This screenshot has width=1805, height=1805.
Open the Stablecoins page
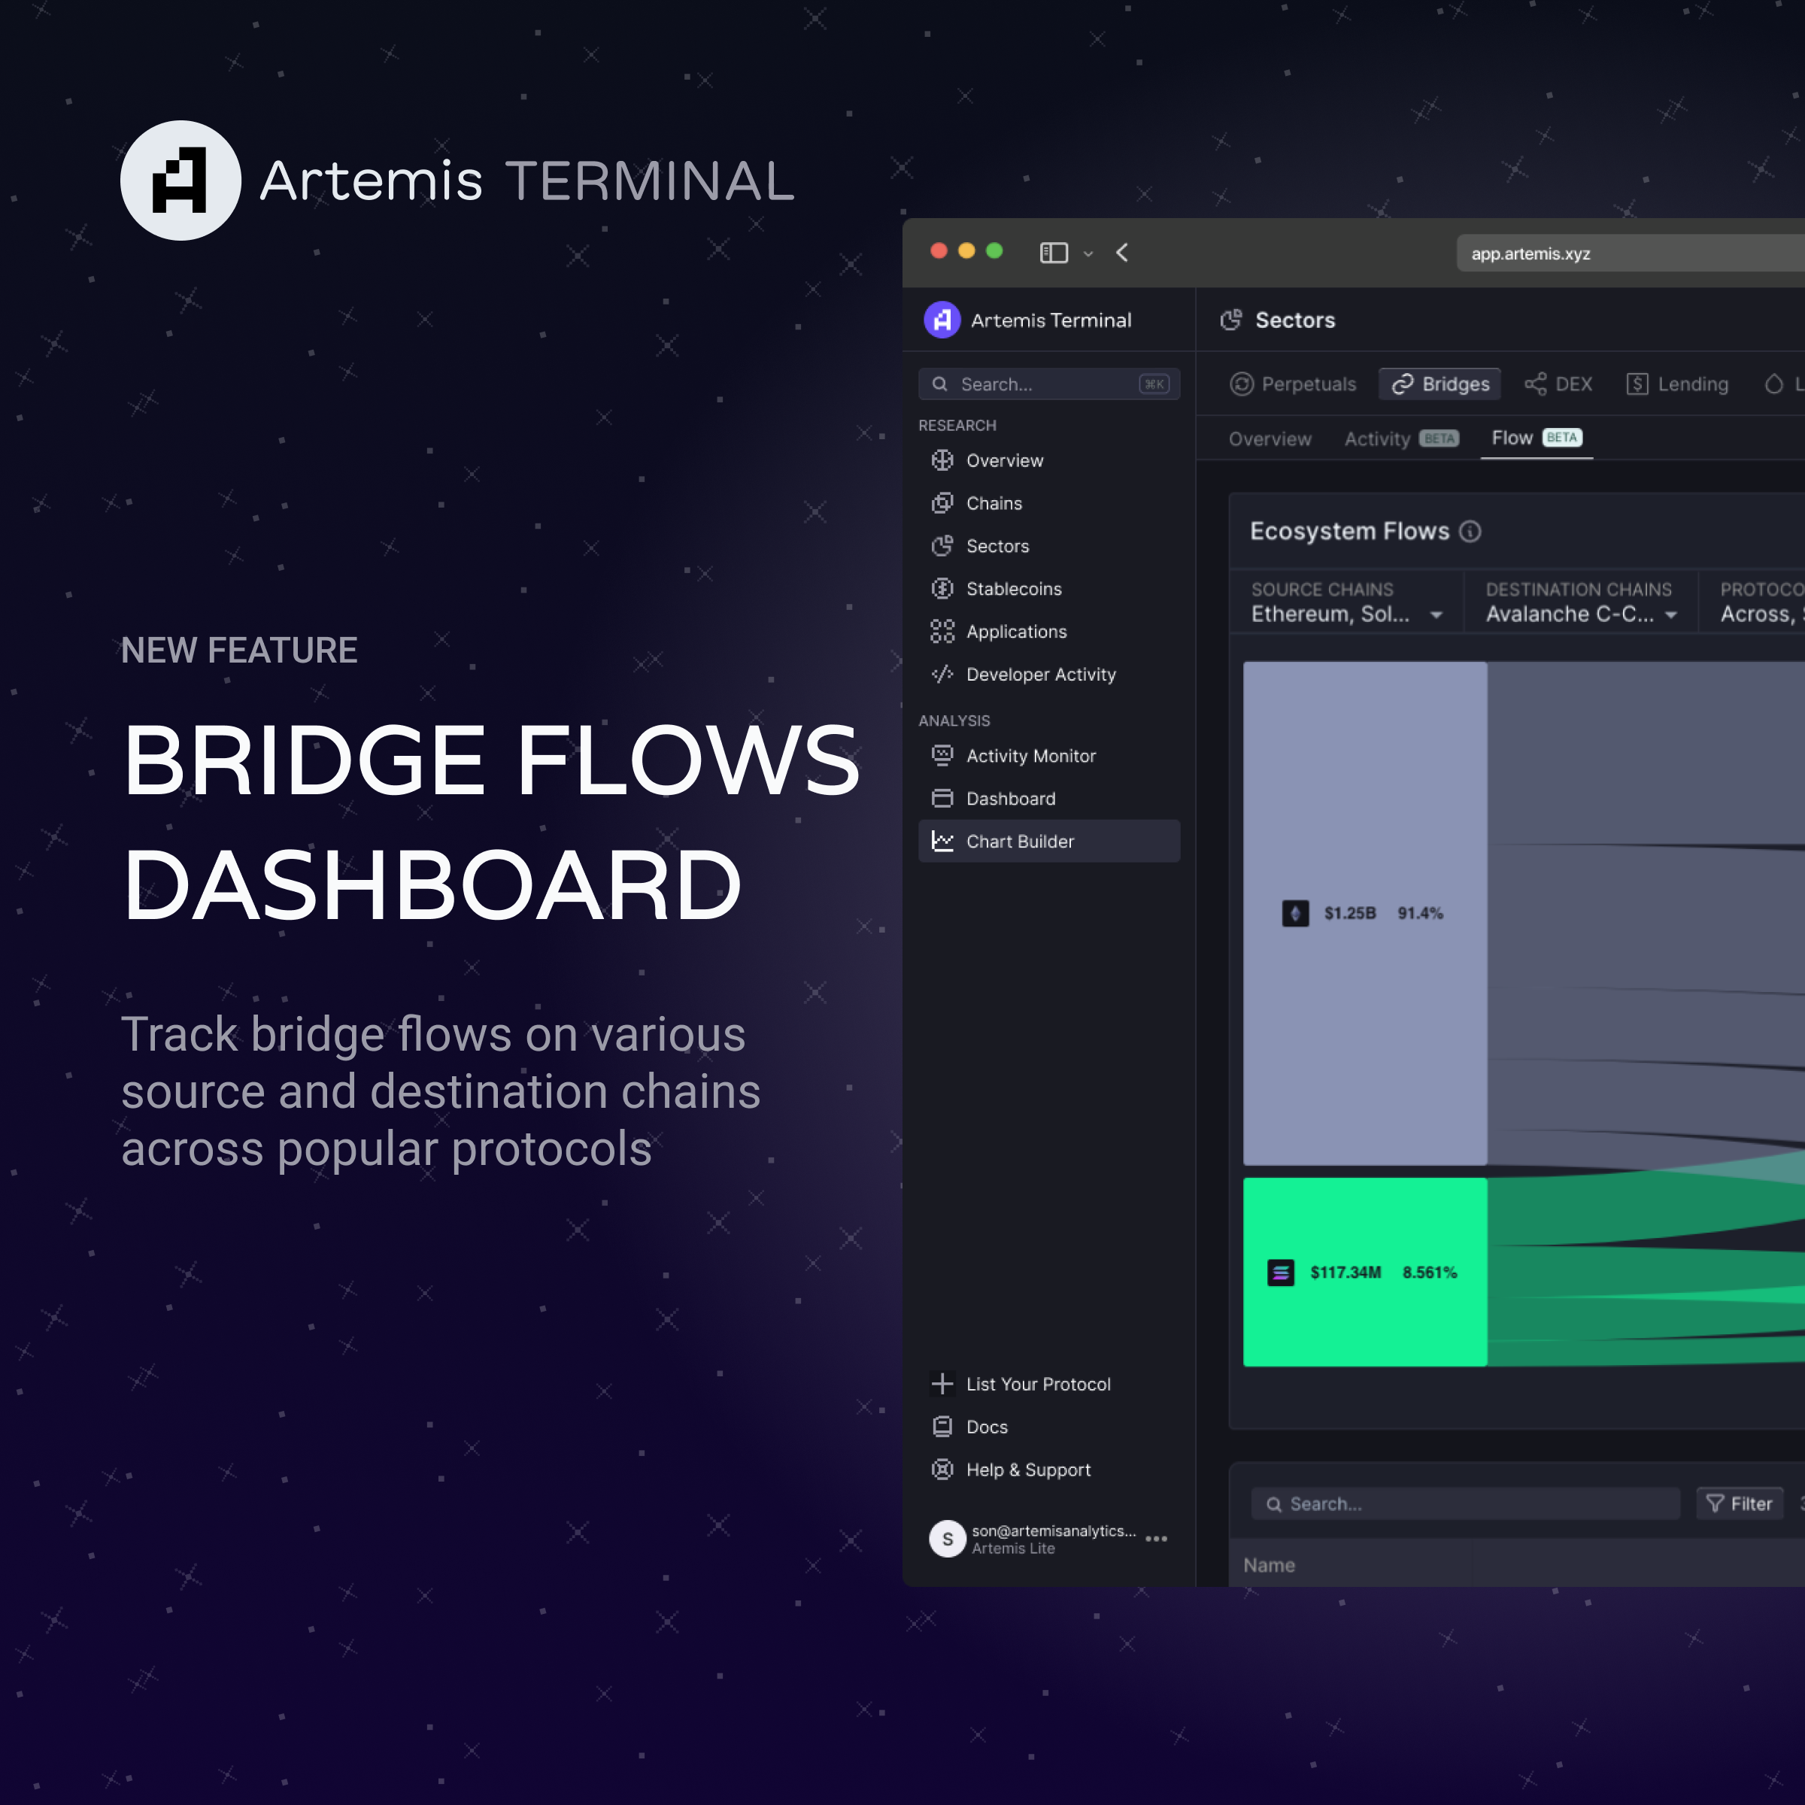pos(1048,590)
